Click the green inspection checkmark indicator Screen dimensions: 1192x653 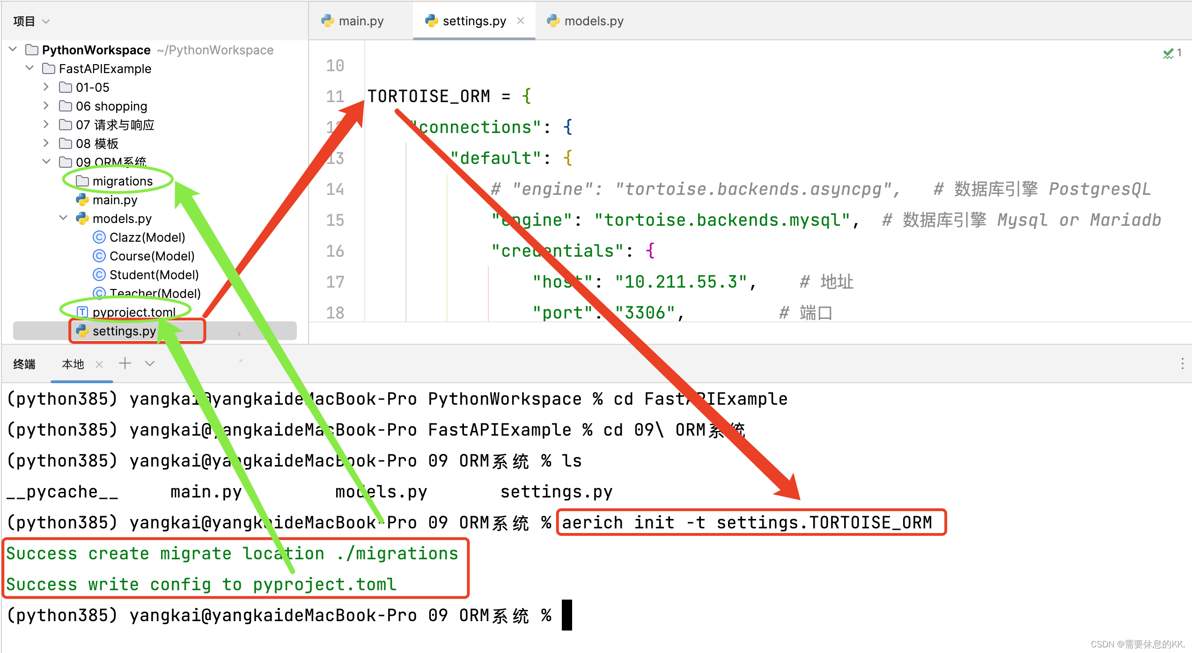[1168, 53]
